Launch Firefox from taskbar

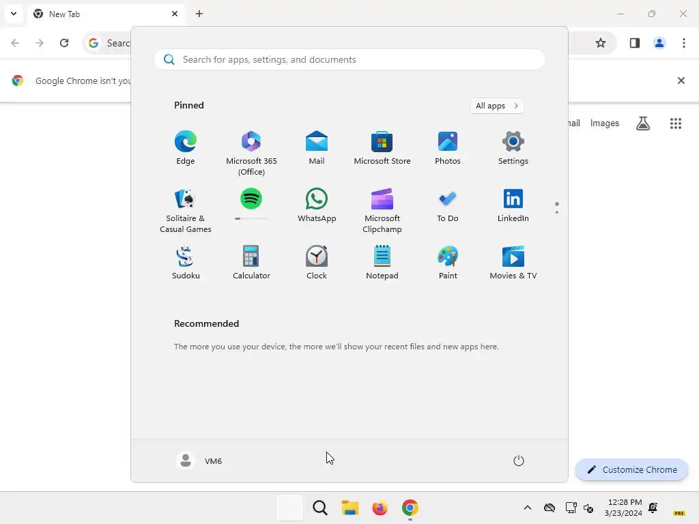coord(380,508)
